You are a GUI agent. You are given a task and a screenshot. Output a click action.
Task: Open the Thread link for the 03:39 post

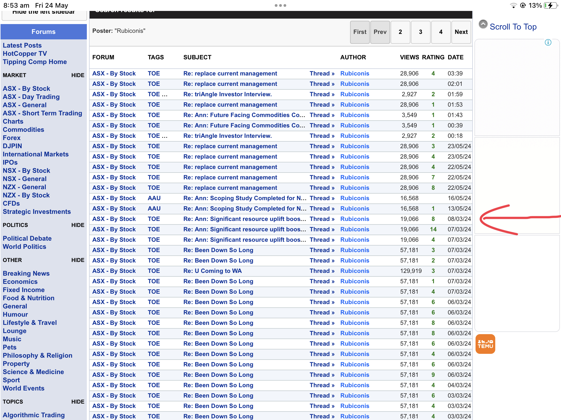pyautogui.click(x=322, y=74)
